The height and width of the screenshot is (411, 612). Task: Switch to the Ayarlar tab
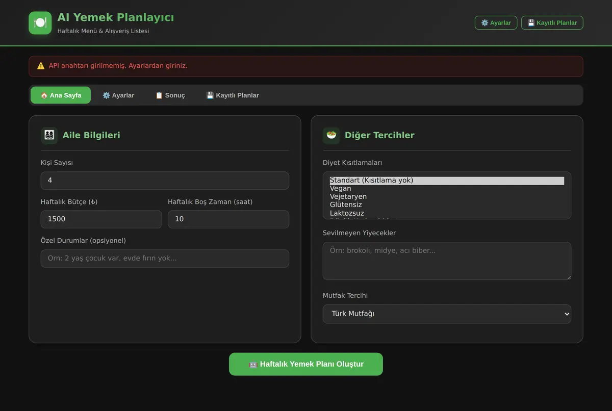point(118,95)
